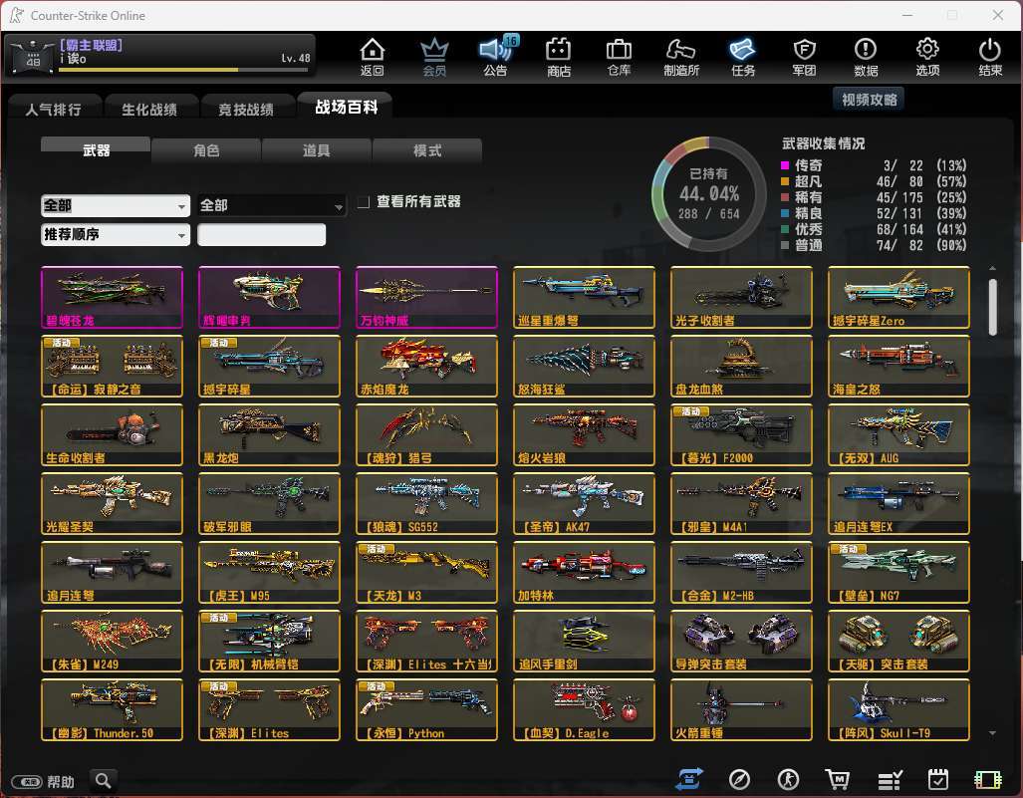The height and width of the screenshot is (798, 1023).
Task: Open the 军团 clan shield icon
Action: click(x=804, y=57)
